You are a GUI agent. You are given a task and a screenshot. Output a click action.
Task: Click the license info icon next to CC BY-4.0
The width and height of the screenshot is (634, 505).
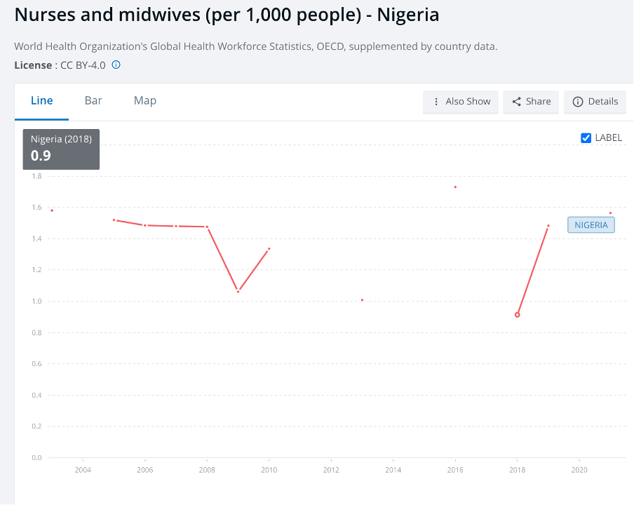tap(116, 65)
